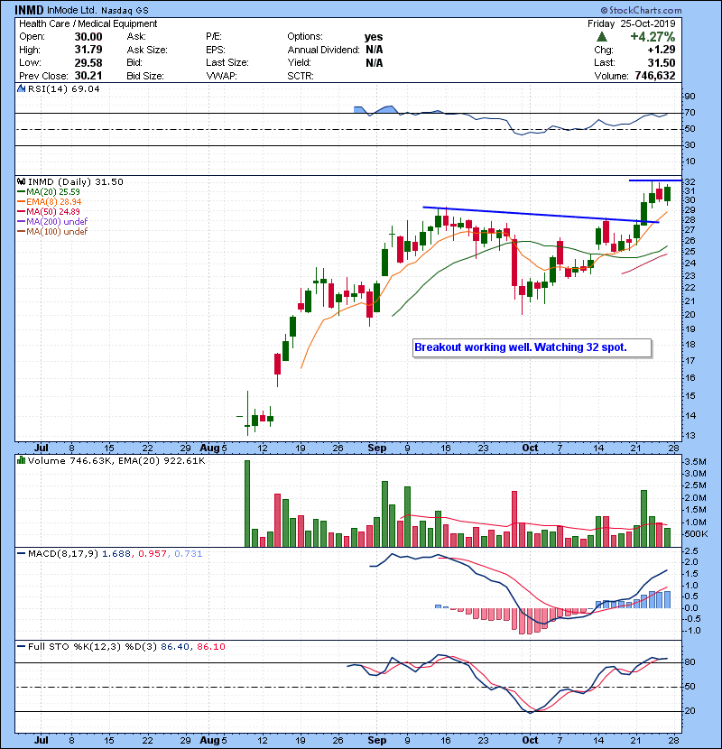Click the Volume panel bar icon
Screen dimensions: 722x749
pos(21,460)
